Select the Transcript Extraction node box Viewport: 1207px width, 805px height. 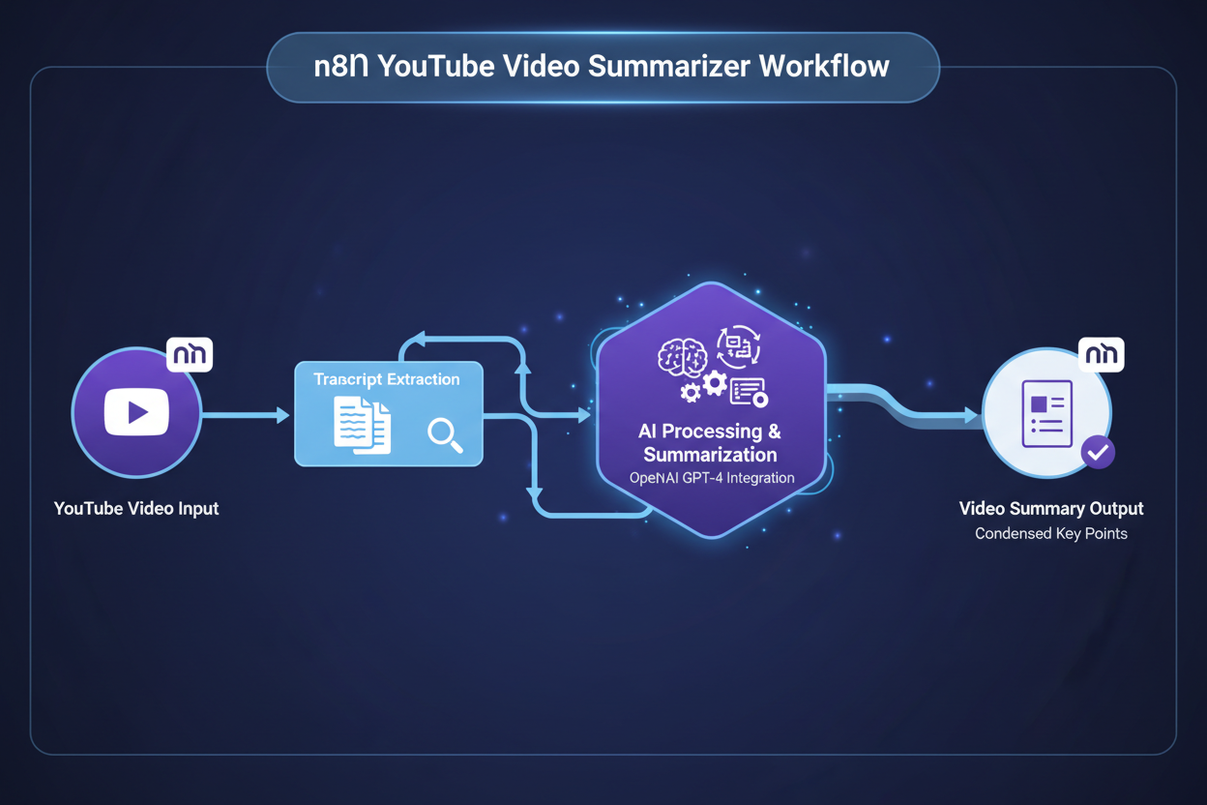click(x=389, y=414)
